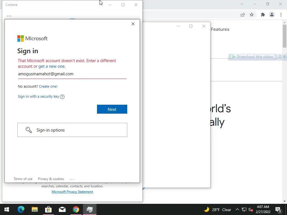The height and width of the screenshot is (215, 287).
Task: Open the Windows Start menu
Action: click(x=7, y=209)
